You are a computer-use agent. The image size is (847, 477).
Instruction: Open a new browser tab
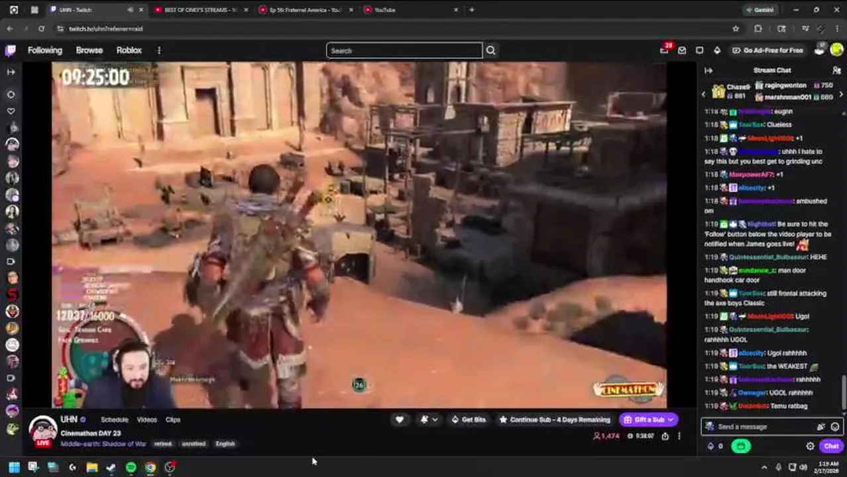pos(472,10)
